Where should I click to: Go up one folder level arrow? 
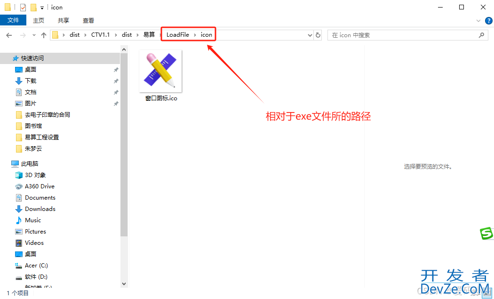tap(44, 35)
